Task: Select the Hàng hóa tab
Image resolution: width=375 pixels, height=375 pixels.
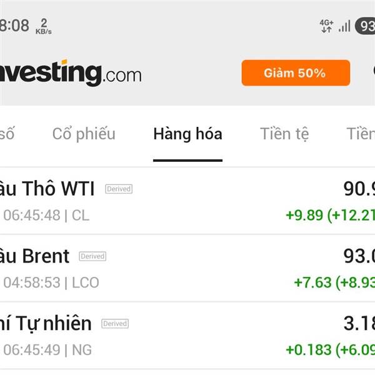Action: [187, 133]
